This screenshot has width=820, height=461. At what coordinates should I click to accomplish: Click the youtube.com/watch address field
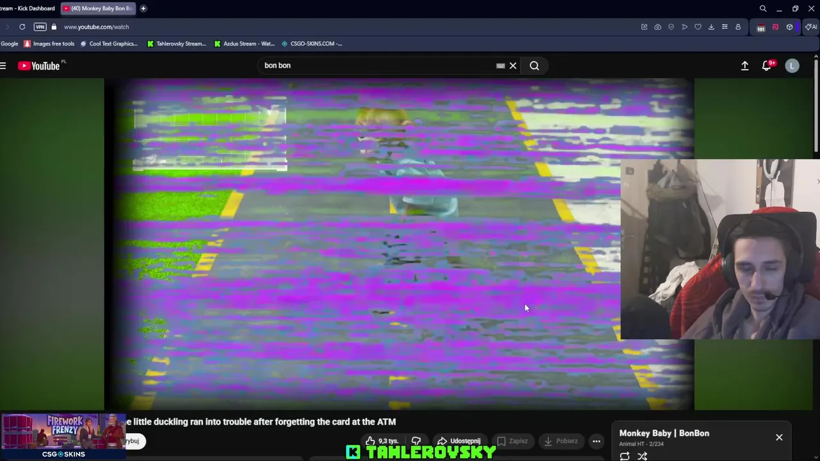(x=96, y=27)
